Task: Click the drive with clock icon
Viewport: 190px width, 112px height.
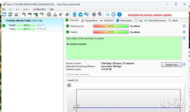Action: coord(30,15)
